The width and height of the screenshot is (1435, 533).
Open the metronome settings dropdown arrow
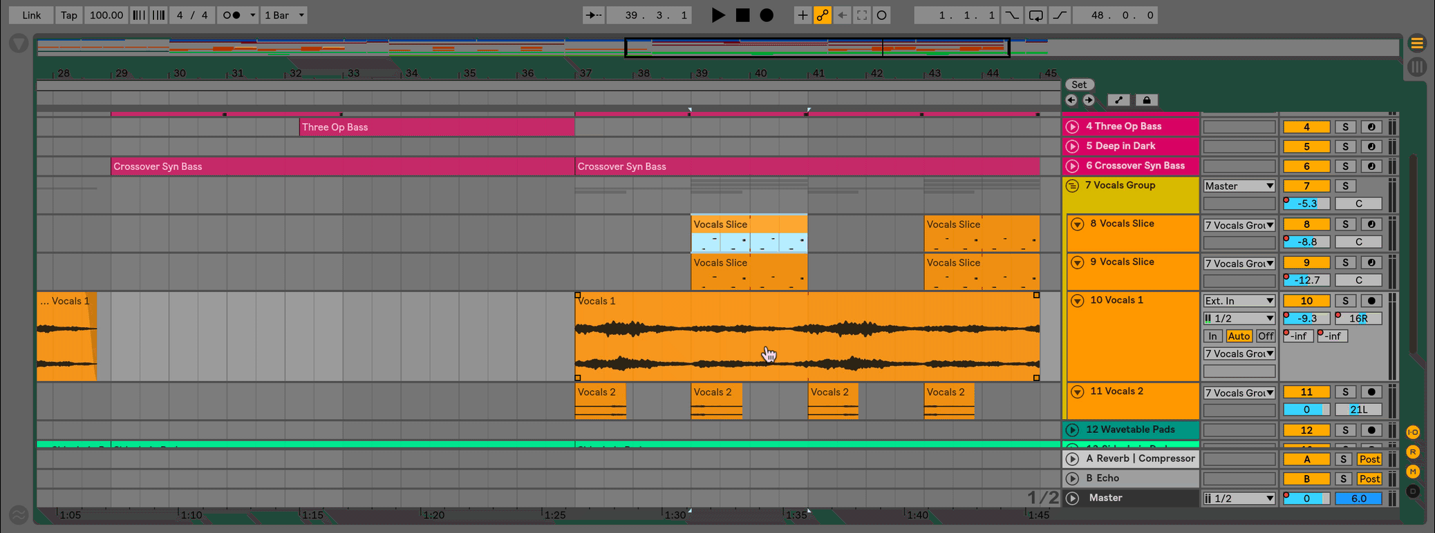252,15
